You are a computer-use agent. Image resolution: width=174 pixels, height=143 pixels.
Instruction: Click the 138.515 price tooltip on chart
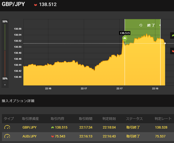(125, 33)
